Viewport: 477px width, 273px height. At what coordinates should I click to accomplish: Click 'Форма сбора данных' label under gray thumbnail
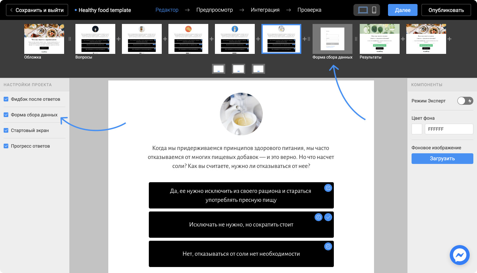click(x=333, y=57)
